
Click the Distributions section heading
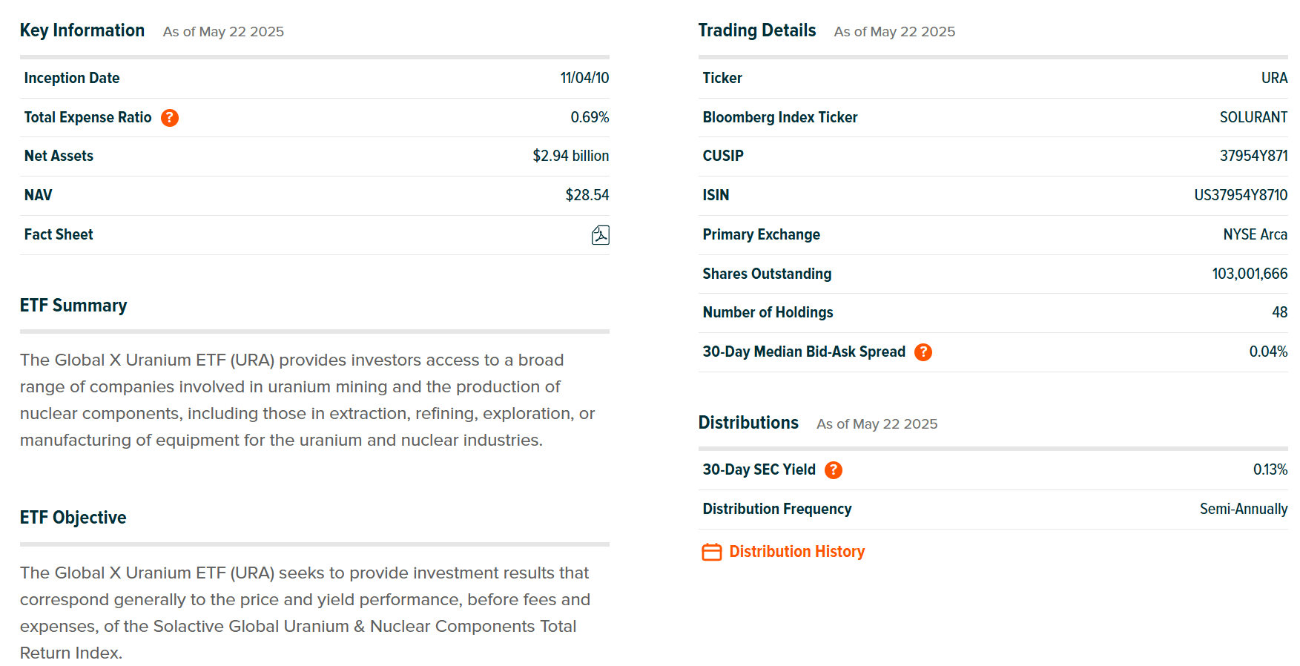(748, 423)
